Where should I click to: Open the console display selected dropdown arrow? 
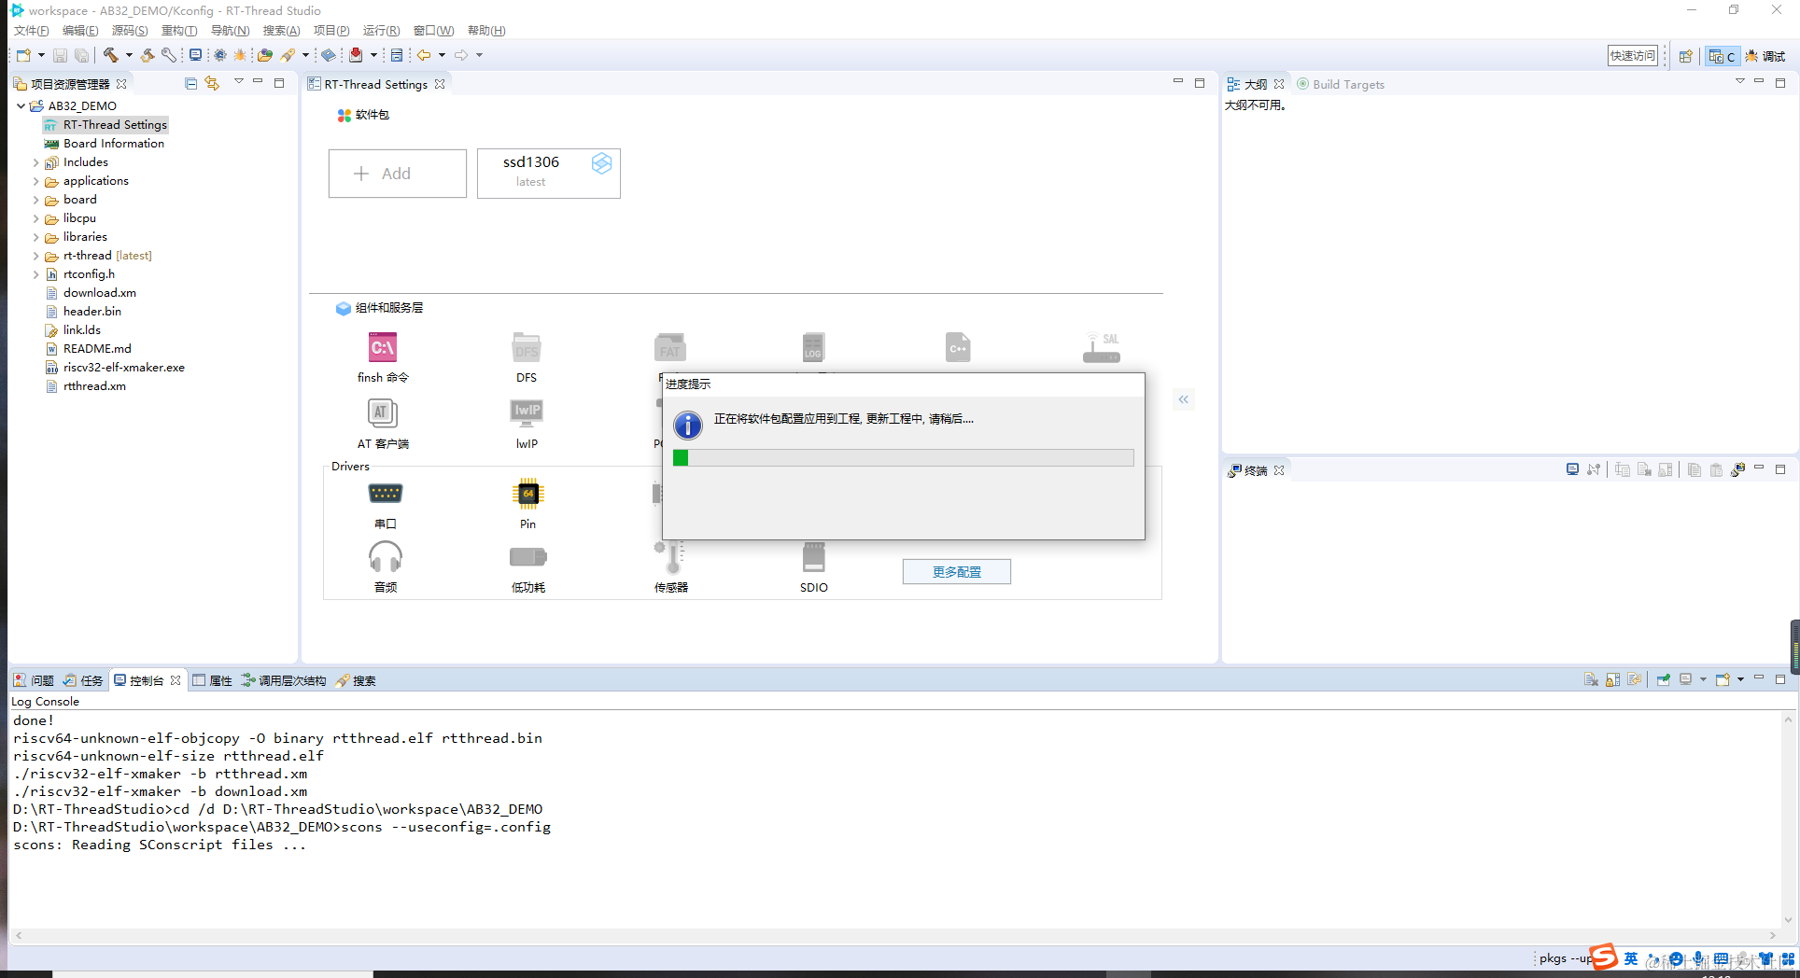tap(1703, 679)
